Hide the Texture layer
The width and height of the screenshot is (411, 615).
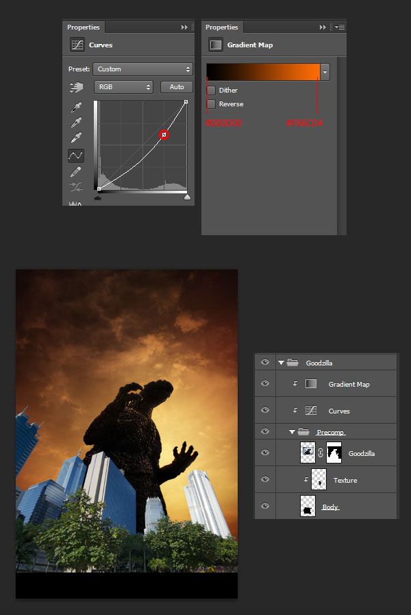265,479
